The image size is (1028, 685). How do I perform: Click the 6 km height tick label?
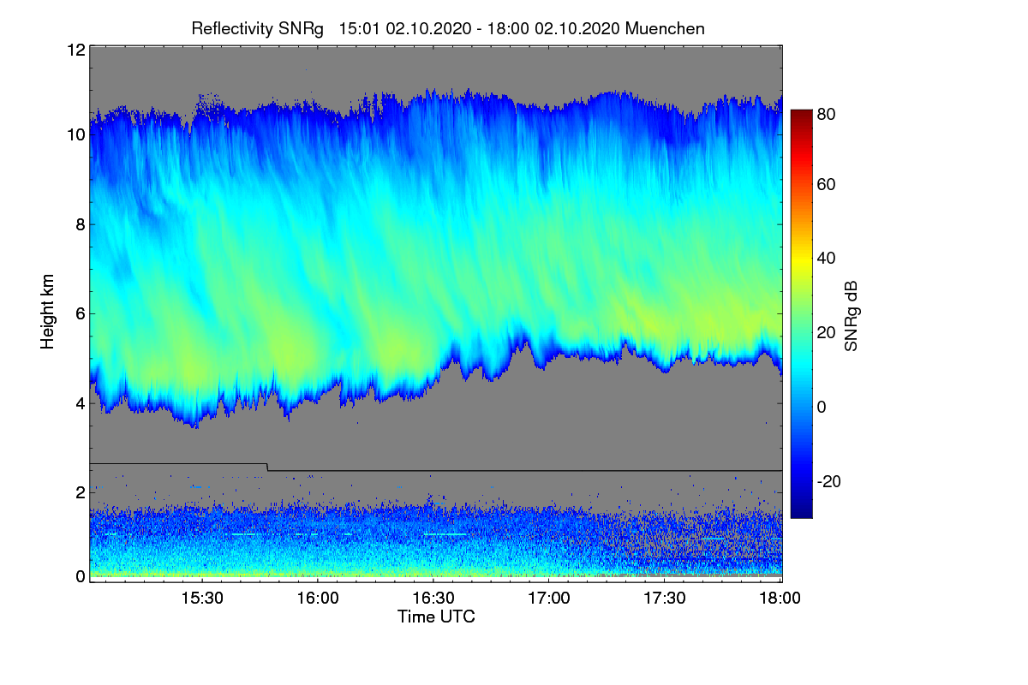pyautogui.click(x=80, y=313)
